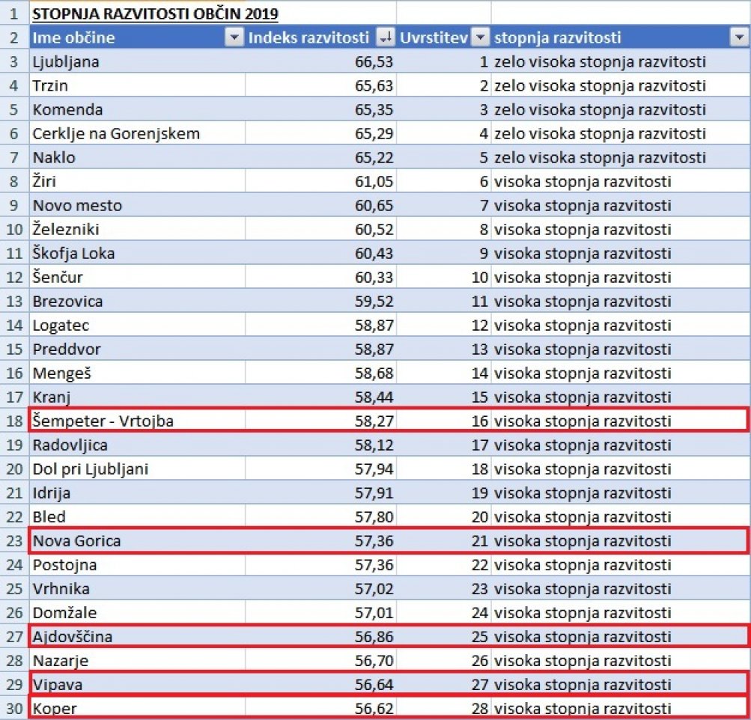Click the cell containing Brezovica
This screenshot has height=720, width=751.
pyautogui.click(x=138, y=301)
